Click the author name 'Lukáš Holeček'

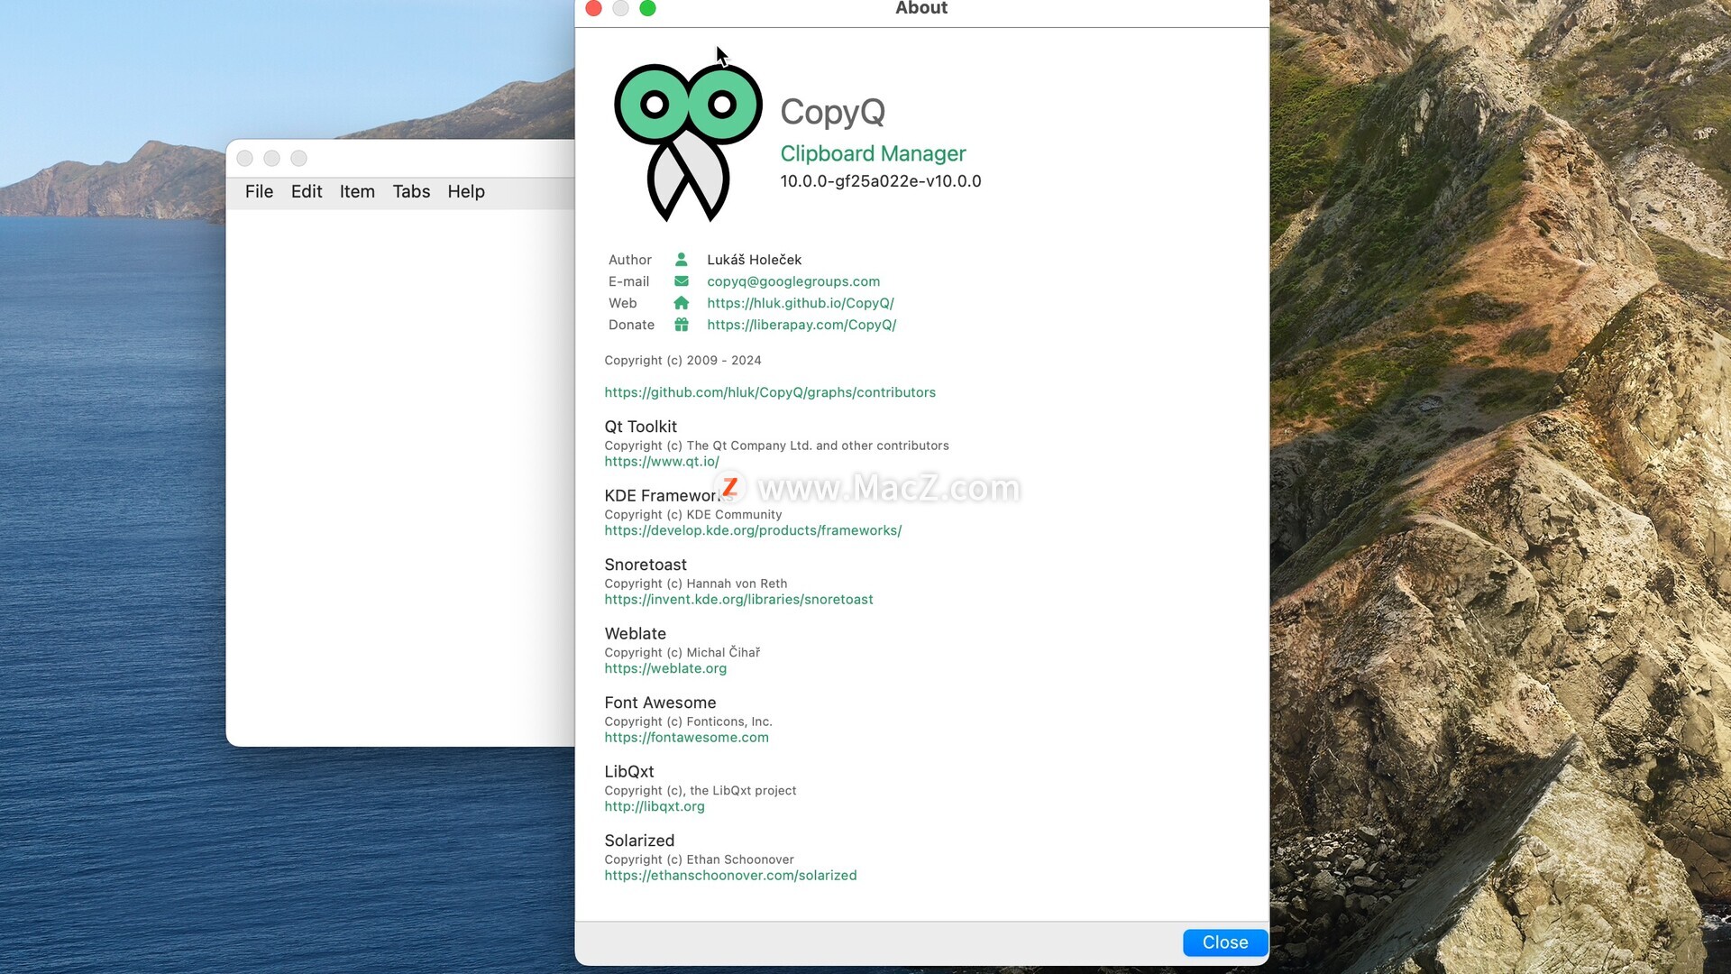754,260
